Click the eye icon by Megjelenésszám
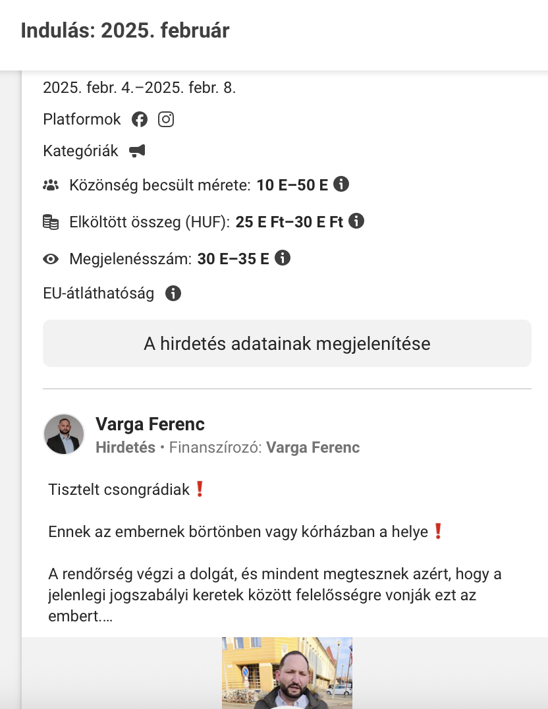 point(51,259)
